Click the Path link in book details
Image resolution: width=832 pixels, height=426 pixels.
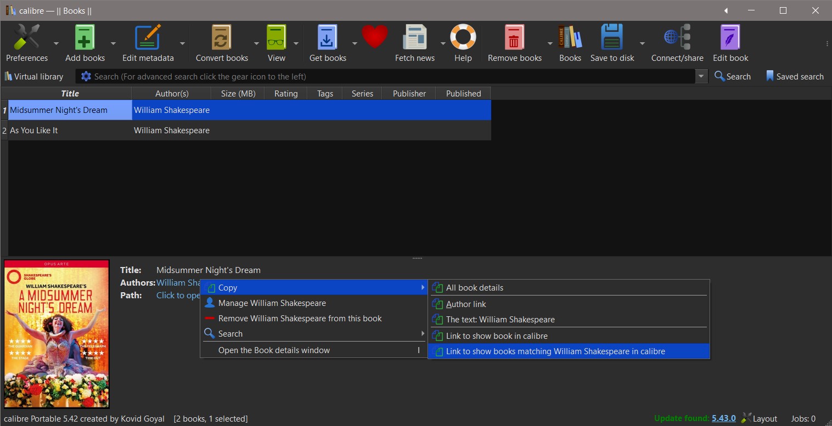tap(178, 295)
